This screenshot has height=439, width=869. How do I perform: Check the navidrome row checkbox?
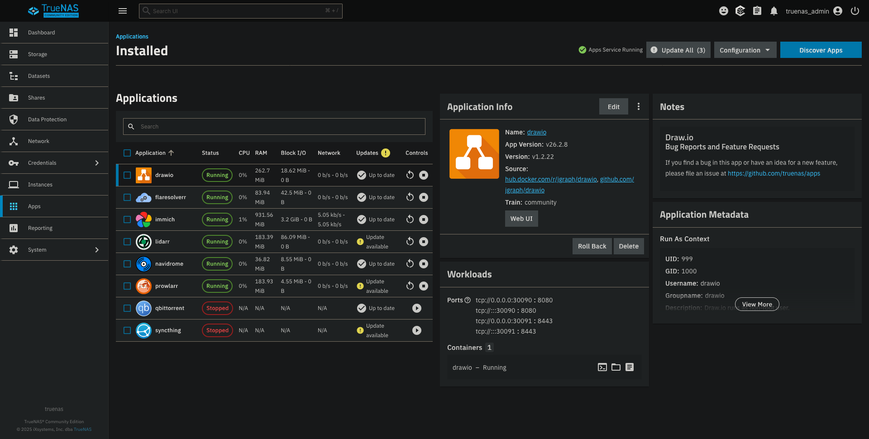pos(127,264)
